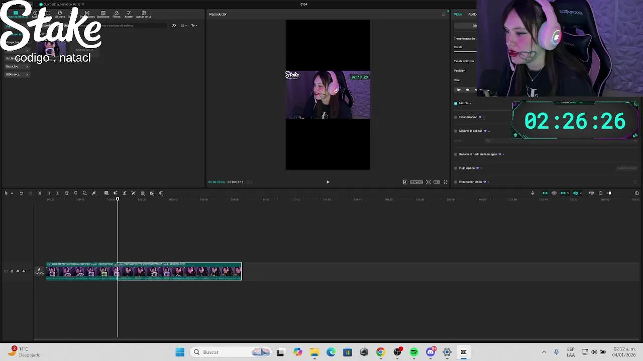The width and height of the screenshot is (643, 361).
Task: Mute the track with the speaker icon
Action: click(x=24, y=271)
